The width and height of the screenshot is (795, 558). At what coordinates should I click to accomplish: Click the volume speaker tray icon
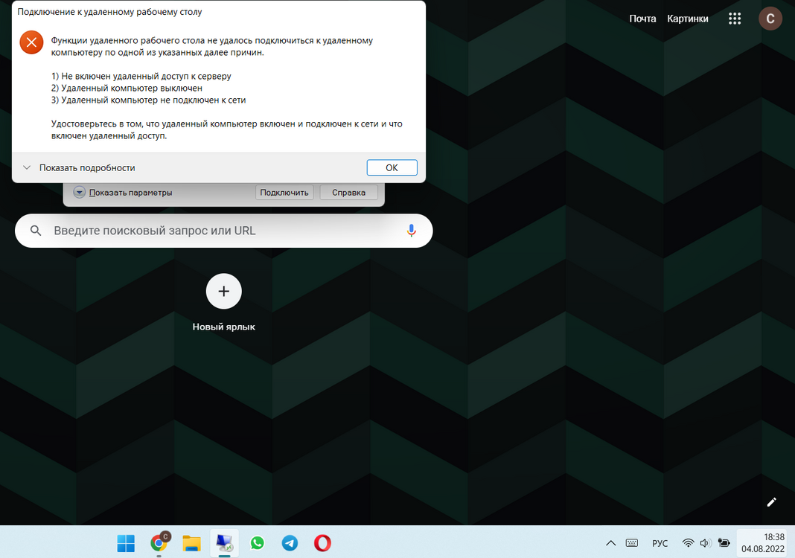coord(705,543)
